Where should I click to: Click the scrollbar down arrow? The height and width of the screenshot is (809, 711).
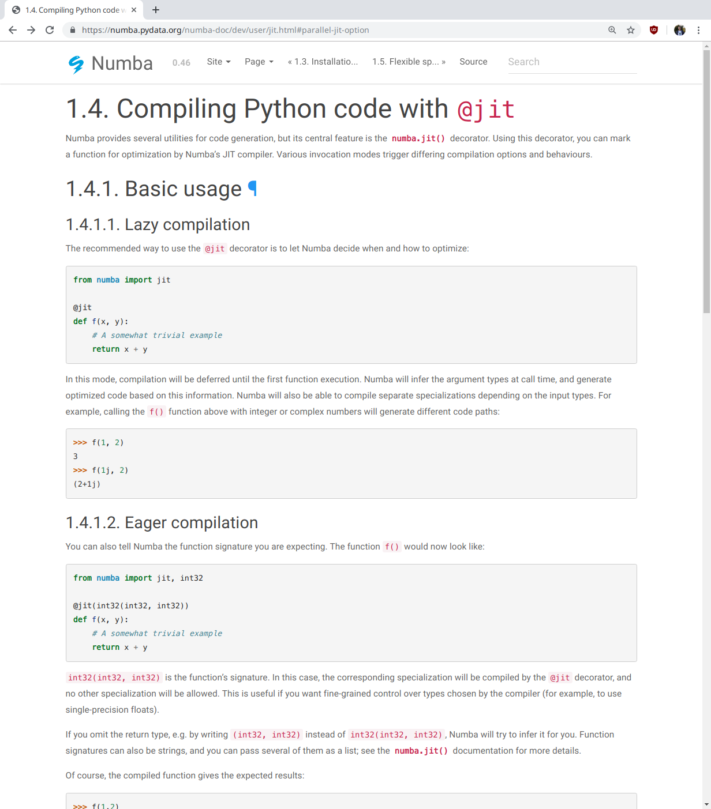(x=706, y=804)
